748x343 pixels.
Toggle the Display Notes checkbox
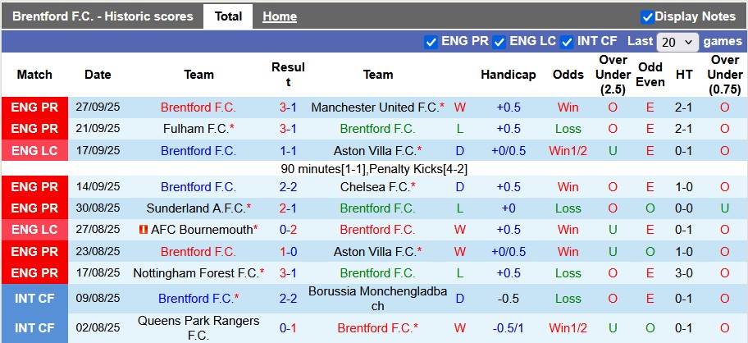pyautogui.click(x=647, y=16)
